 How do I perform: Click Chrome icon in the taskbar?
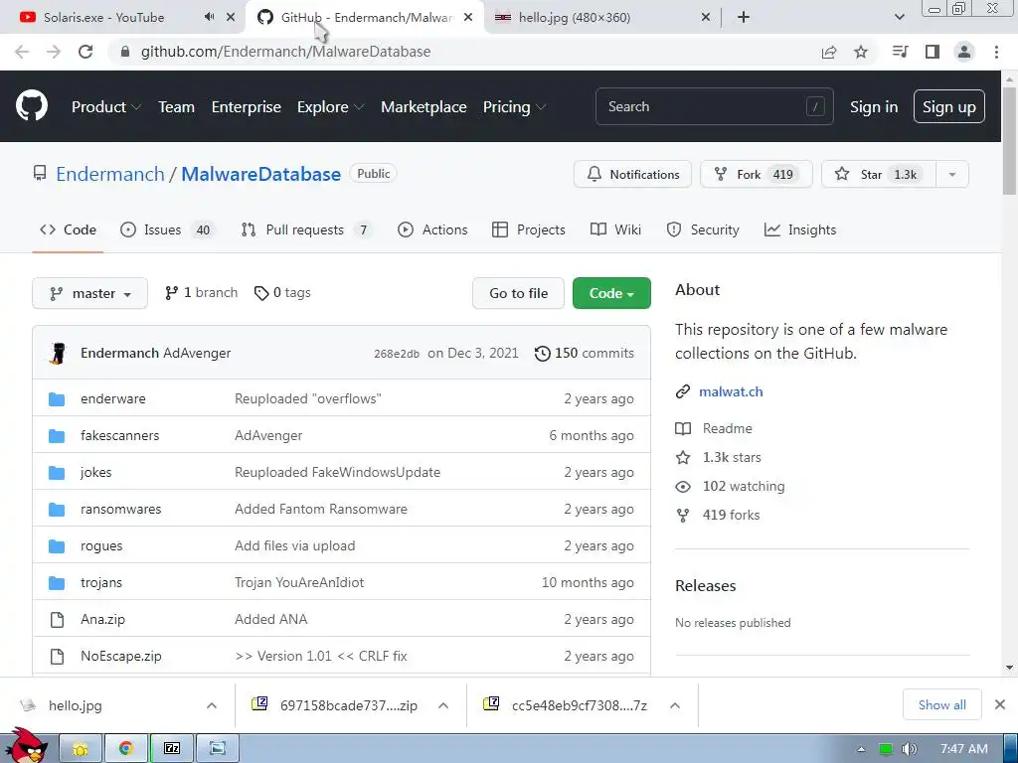point(126,749)
